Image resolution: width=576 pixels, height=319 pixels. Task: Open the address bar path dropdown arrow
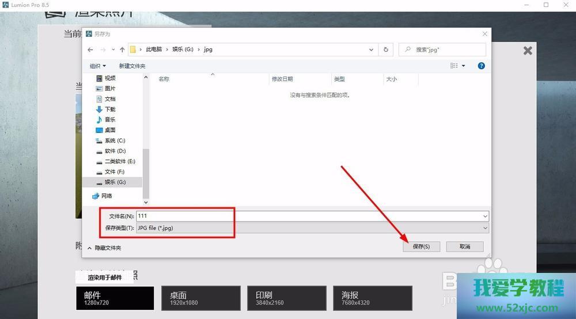click(372, 50)
